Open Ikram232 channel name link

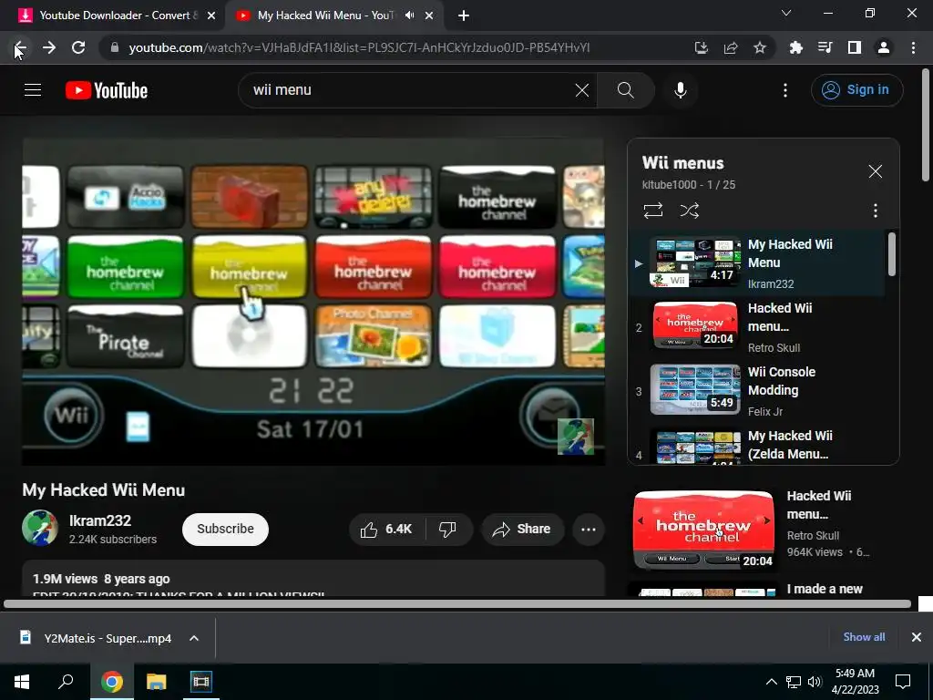click(x=100, y=520)
